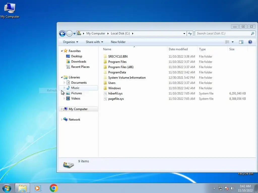
Task: Select Downloads in Favorites
Action: [x=79, y=62]
